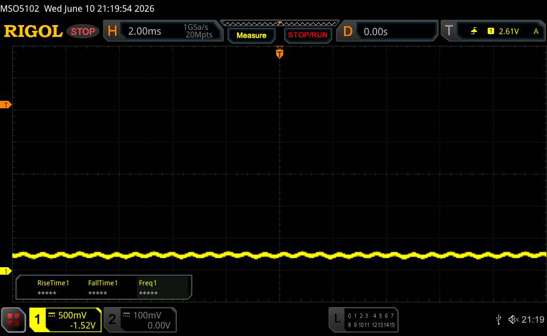The height and width of the screenshot is (336, 547).
Task: Click the STOP/RUN button
Action: 308,35
